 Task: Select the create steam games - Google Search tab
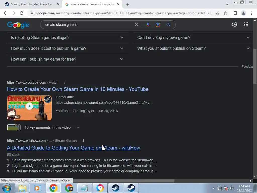92,5
